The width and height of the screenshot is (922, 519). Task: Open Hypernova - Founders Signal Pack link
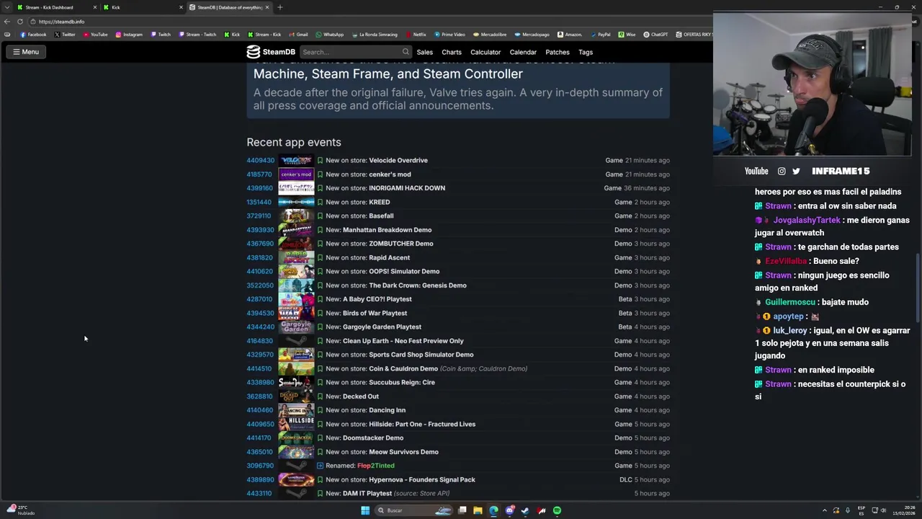pos(421,479)
